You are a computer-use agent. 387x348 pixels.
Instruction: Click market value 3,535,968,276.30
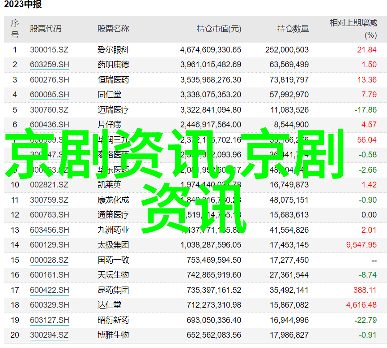coord(211,80)
